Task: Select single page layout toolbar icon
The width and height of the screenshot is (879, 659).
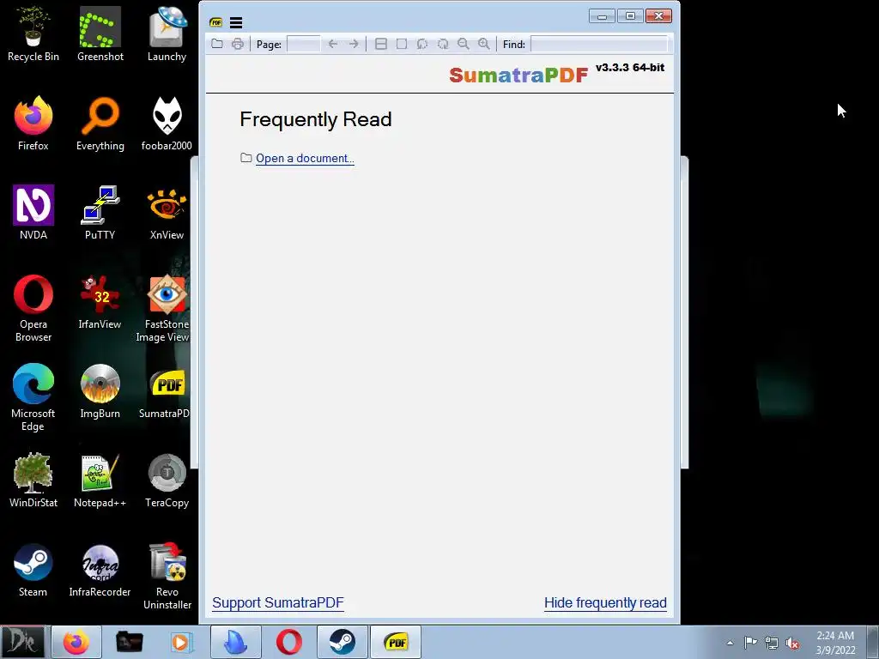Action: [402, 44]
